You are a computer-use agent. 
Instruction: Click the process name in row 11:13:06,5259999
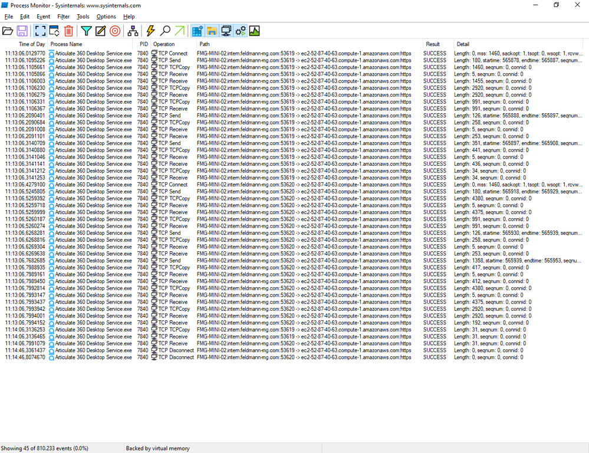coord(93,212)
